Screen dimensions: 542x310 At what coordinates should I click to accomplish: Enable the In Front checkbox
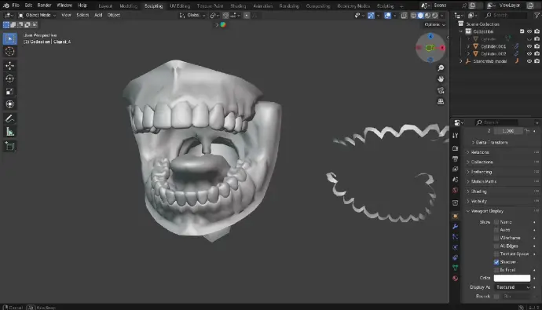click(496, 270)
